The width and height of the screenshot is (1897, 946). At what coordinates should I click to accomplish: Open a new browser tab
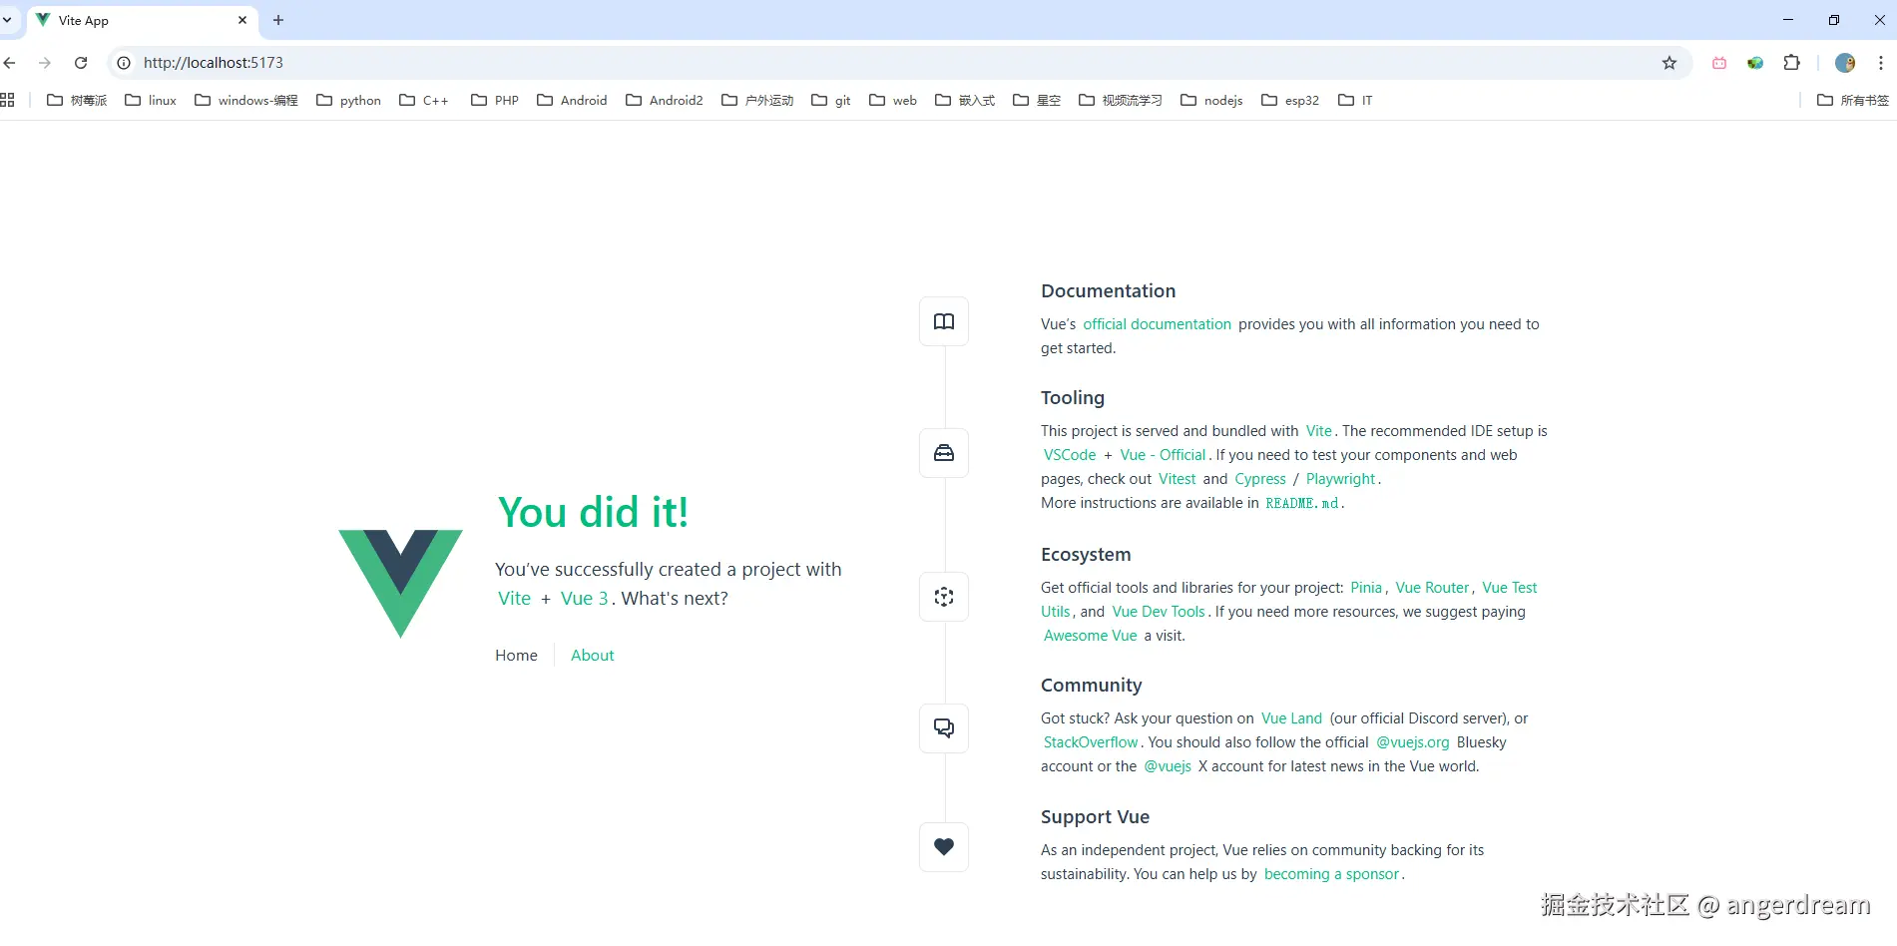277,20
